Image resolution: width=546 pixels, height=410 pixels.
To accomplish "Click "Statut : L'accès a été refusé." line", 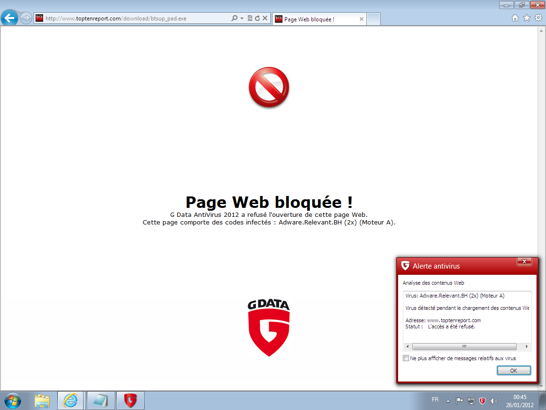I will [440, 326].
